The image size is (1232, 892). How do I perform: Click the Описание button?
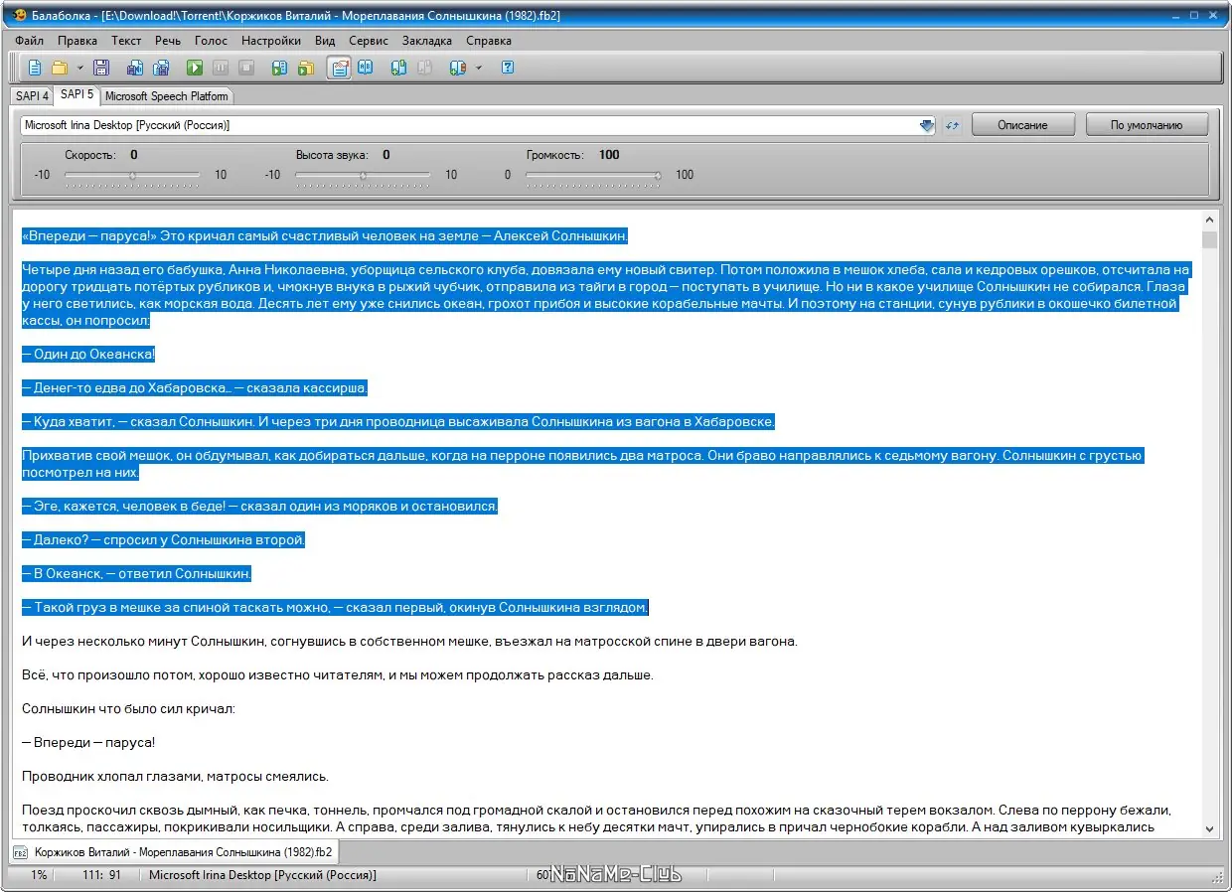pyautogui.click(x=1023, y=125)
